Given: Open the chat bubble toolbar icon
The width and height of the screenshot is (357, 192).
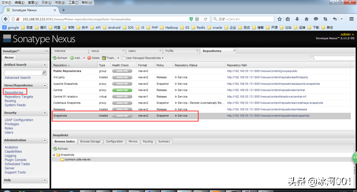Looking at the screenshot, I should 316,19.
